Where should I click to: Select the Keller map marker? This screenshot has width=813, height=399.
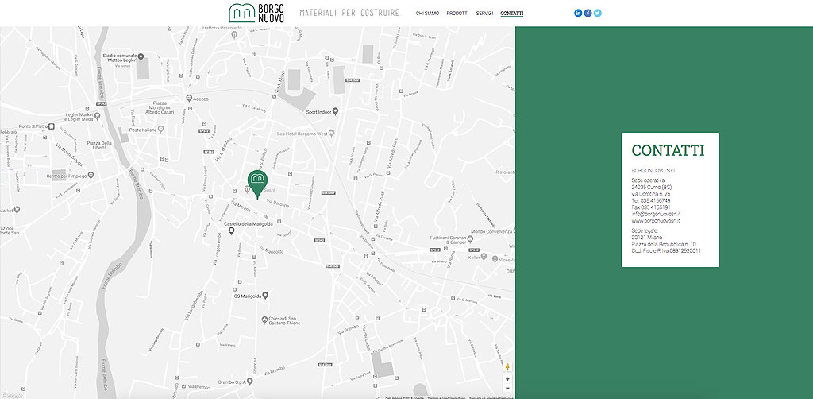tap(484, 257)
